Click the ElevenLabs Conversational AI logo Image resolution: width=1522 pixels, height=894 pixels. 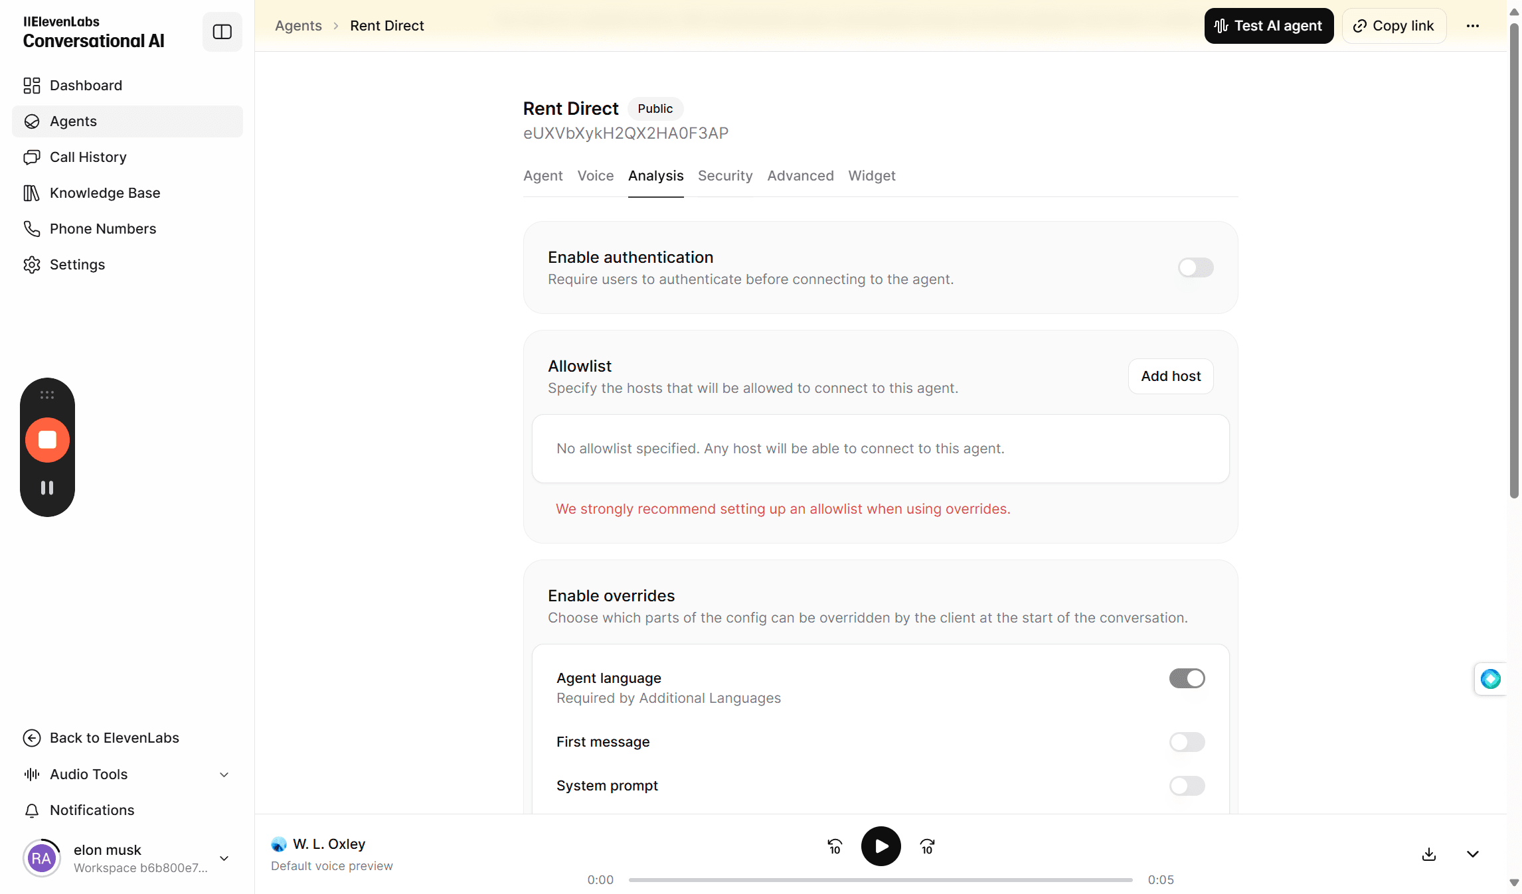(x=94, y=32)
